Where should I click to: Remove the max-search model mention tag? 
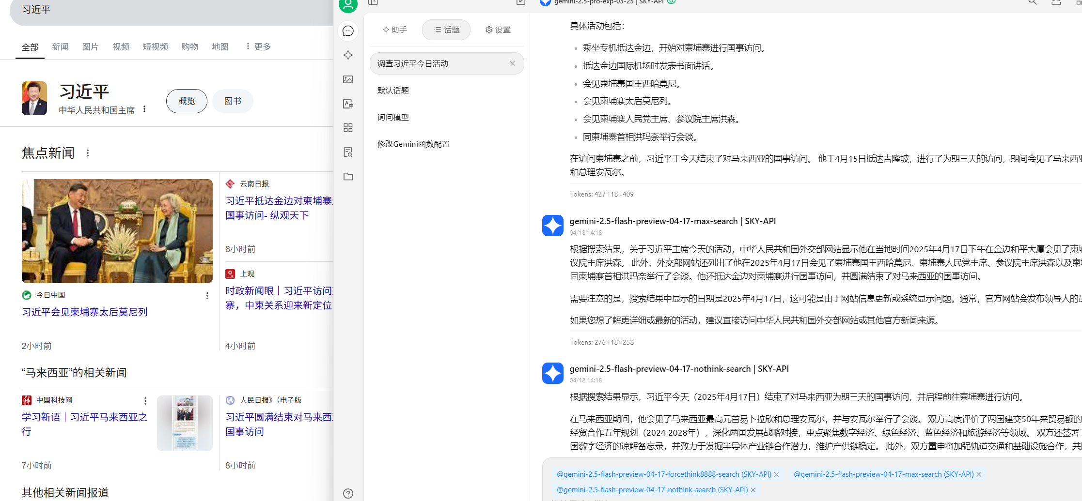[979, 474]
